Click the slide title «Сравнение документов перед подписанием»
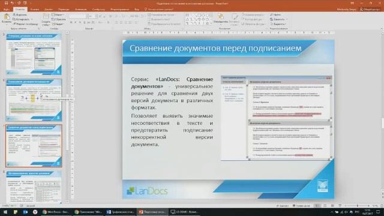Image resolution: width=384 pixels, height=216 pixels. [215, 48]
